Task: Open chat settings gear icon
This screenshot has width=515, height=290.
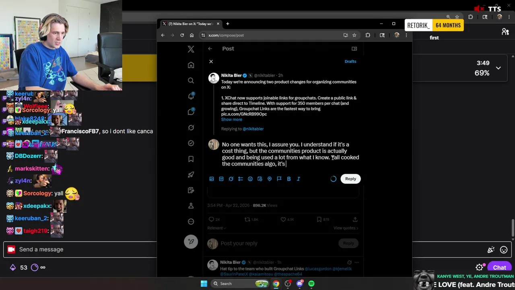Action: click(x=479, y=267)
